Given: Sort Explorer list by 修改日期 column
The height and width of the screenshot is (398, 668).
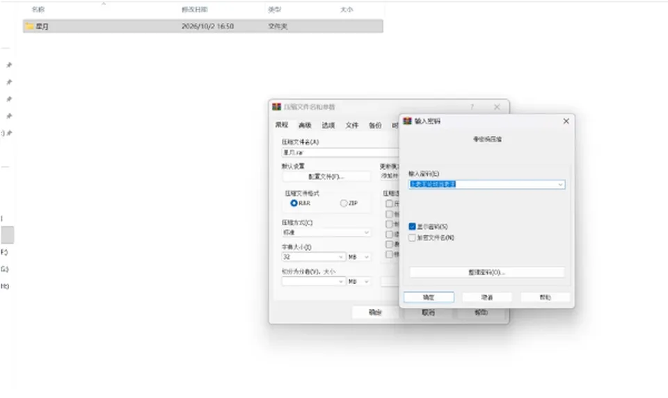Looking at the screenshot, I should (x=195, y=9).
